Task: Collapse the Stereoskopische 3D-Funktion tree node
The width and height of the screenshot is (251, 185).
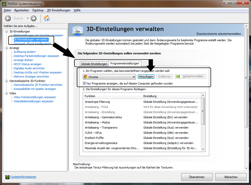Action: (7, 81)
